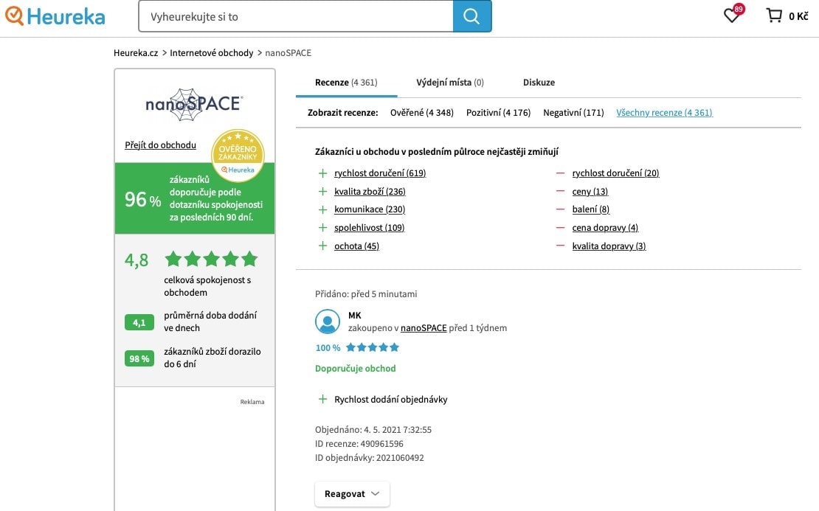Image resolution: width=819 pixels, height=511 pixels.
Task: Open favorites via the heart icon
Action: [x=731, y=15]
